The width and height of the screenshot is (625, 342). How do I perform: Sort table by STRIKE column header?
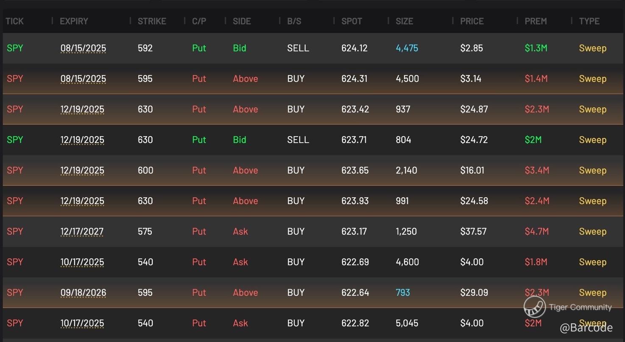(x=152, y=21)
